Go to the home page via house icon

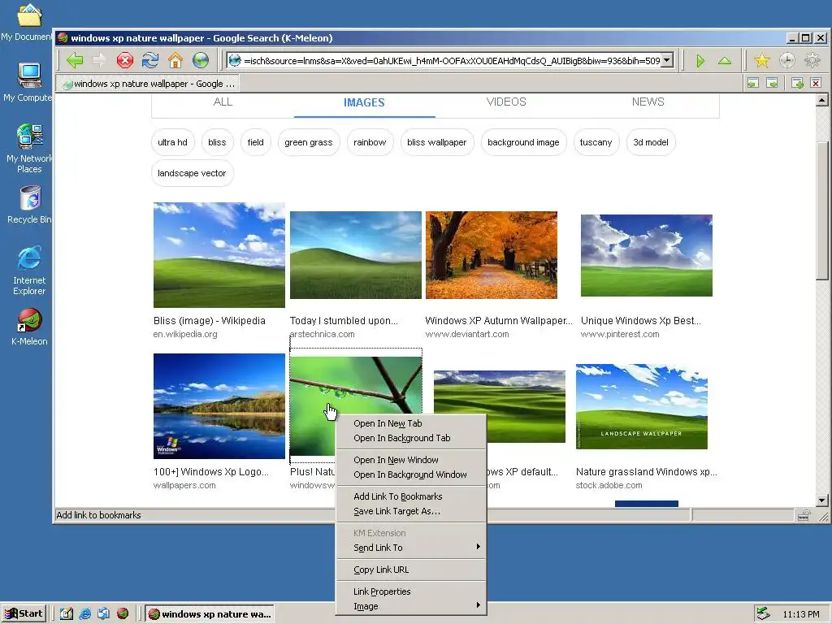(x=175, y=60)
